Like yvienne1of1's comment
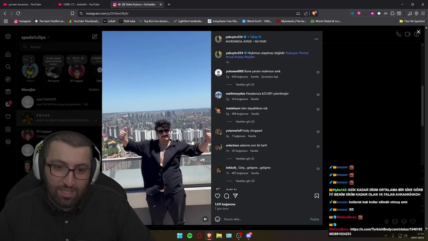This screenshot has width=428, height=241. coord(318,132)
